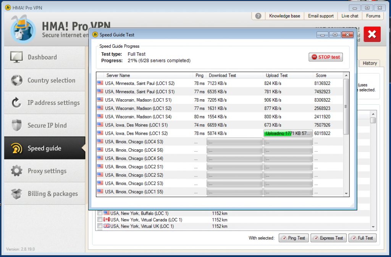Click the Canada flag for Virtual Canada row
Image resolution: width=391 pixels, height=257 pixels.
[107, 220]
